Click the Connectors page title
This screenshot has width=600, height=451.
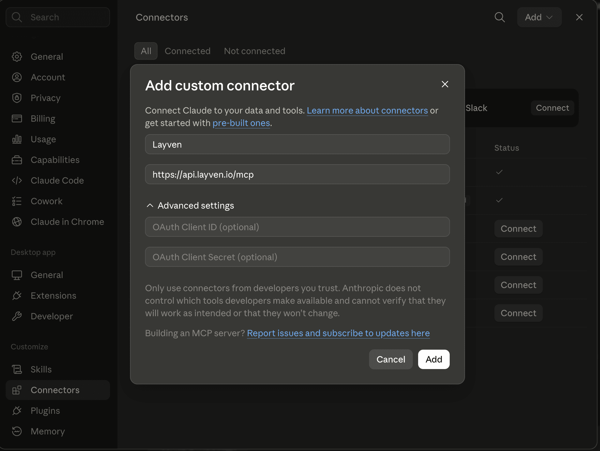tap(162, 17)
